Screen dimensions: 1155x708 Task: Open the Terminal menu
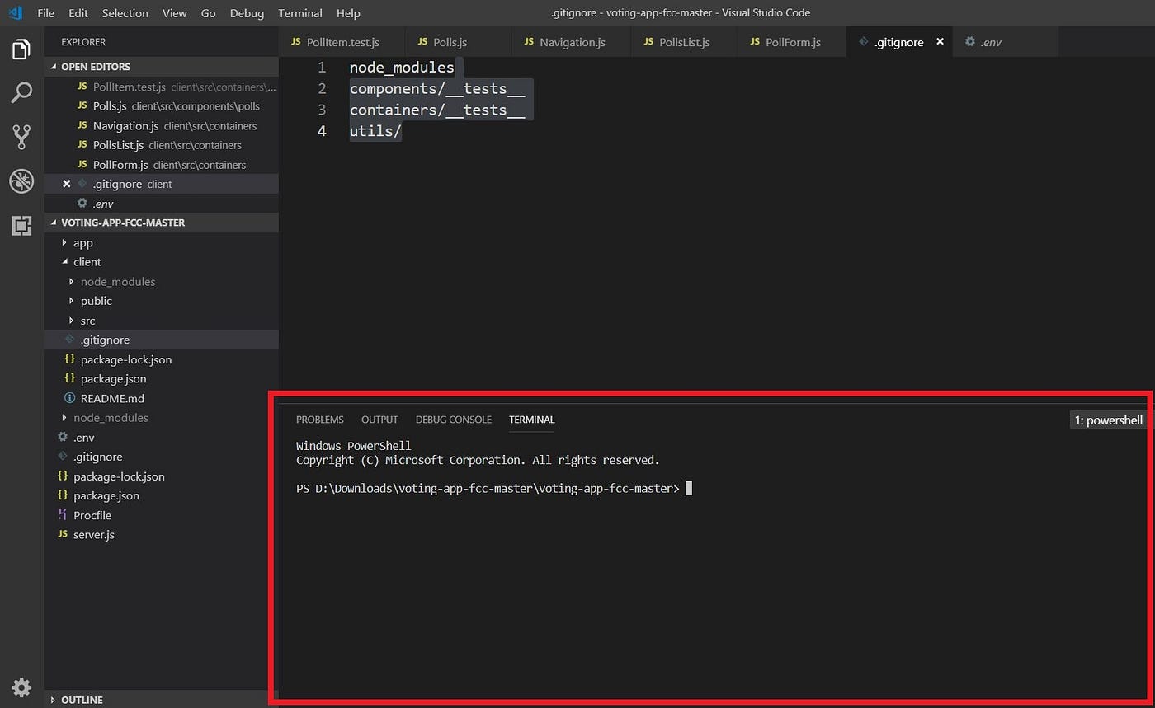[300, 13]
